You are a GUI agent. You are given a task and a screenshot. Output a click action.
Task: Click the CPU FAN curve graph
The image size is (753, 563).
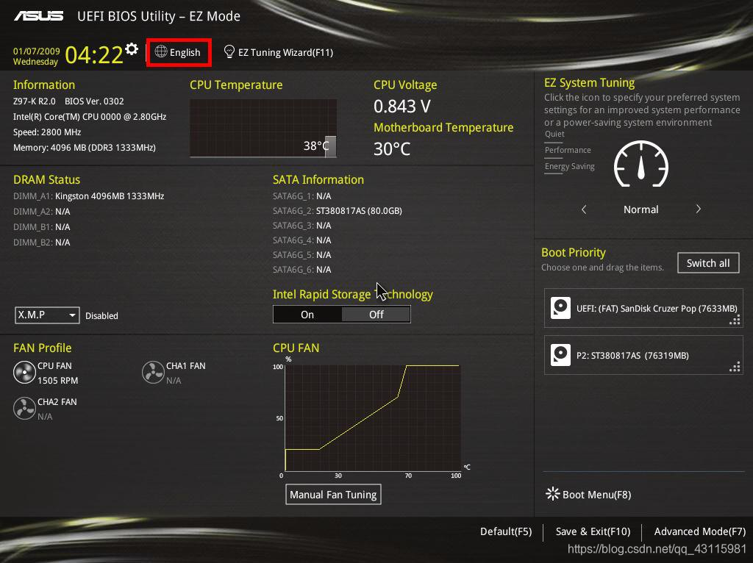pyautogui.click(x=373, y=417)
